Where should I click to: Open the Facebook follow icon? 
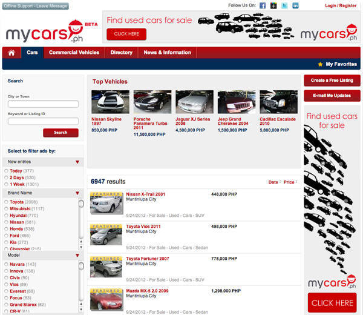click(263, 5)
